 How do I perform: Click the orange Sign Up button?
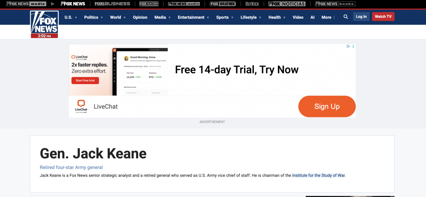(x=327, y=107)
